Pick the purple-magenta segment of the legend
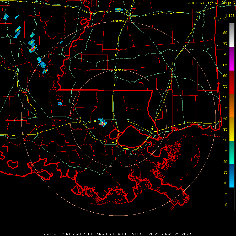This screenshot has width=236, height=236. (x=232, y=59)
